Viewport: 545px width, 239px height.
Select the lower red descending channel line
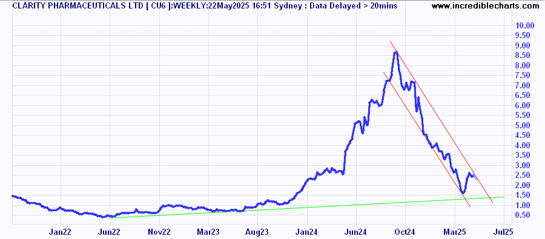pyautogui.click(x=427, y=140)
